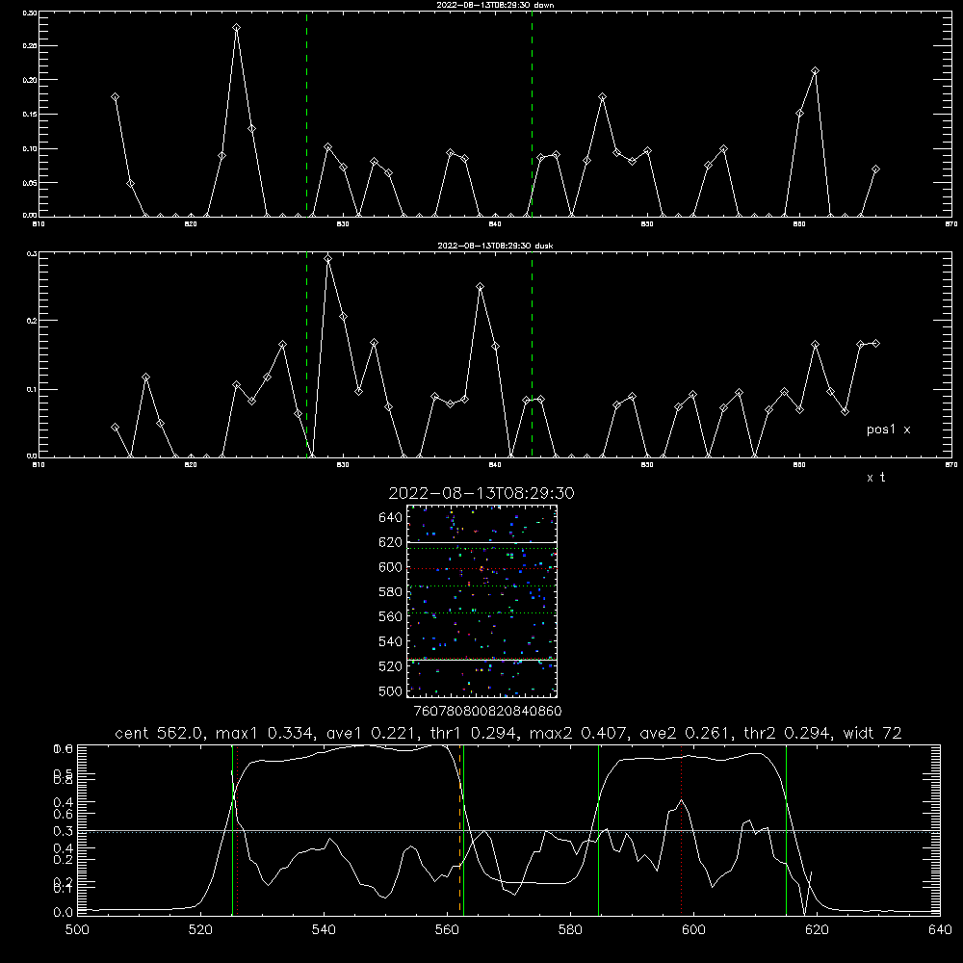Click the '760780800820840860' x-axis labels under the center image

pyautogui.click(x=487, y=712)
